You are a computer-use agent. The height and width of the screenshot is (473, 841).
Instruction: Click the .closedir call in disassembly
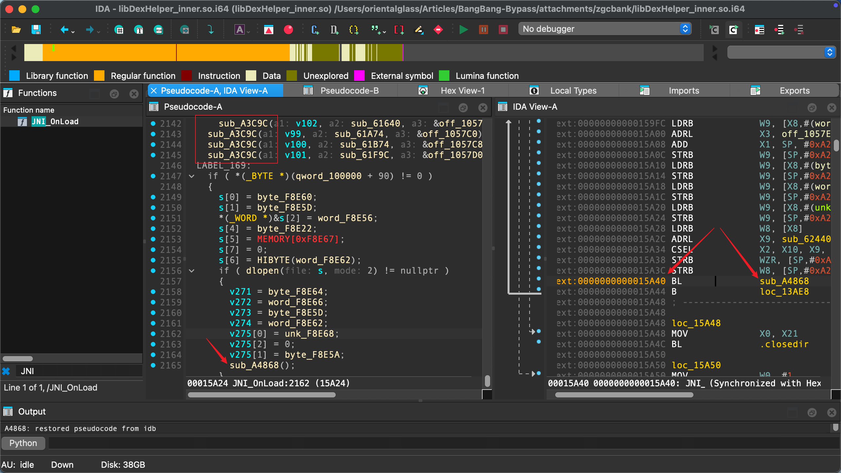784,344
